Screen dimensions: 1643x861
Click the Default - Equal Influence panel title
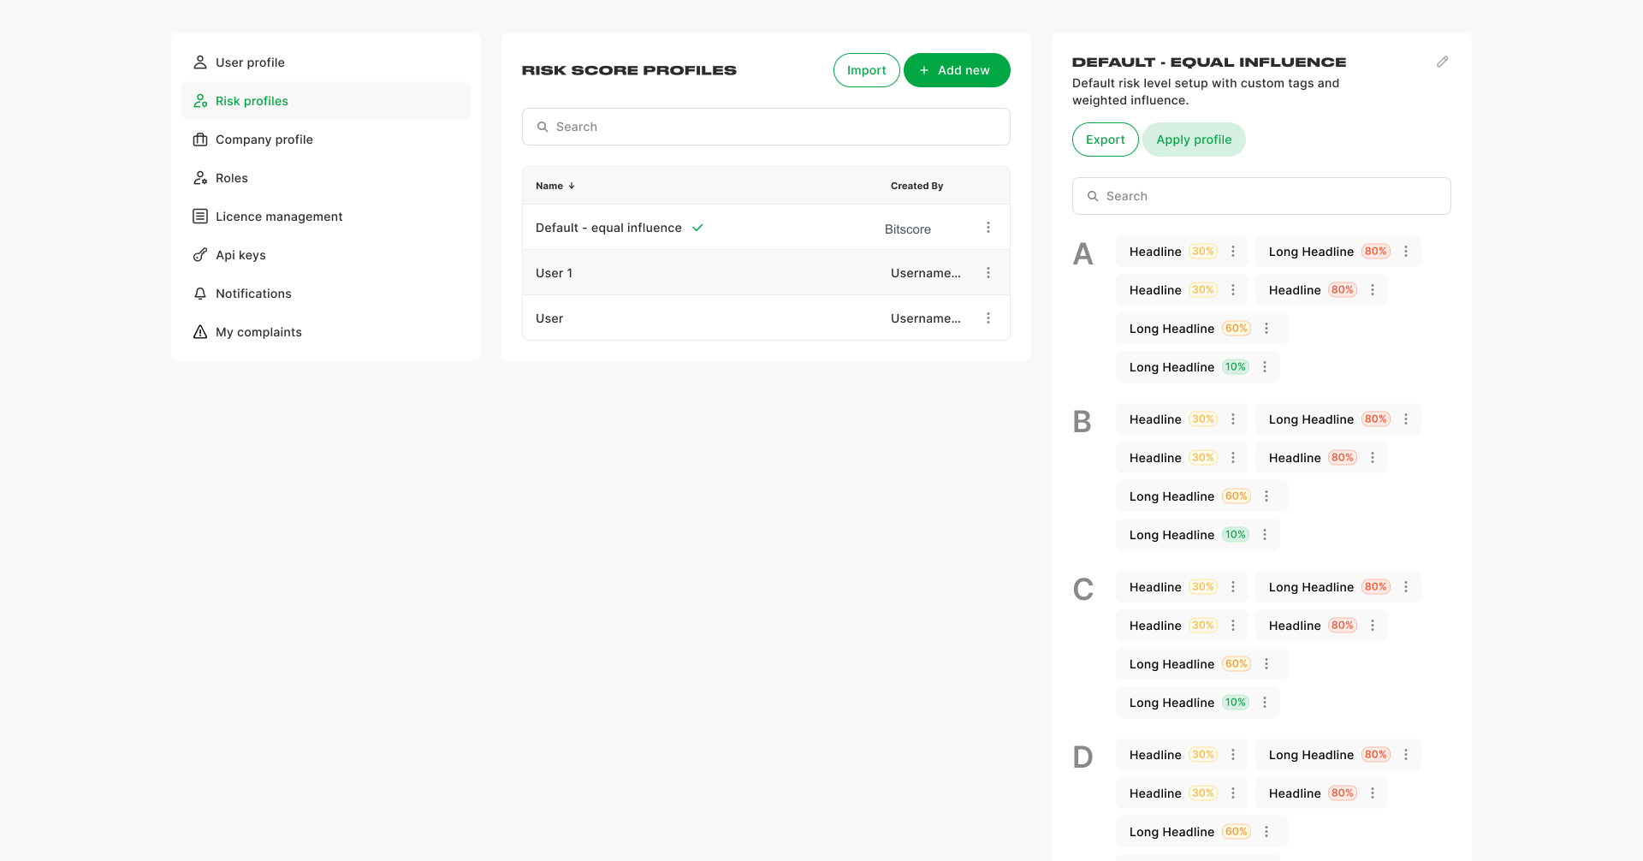tap(1209, 62)
